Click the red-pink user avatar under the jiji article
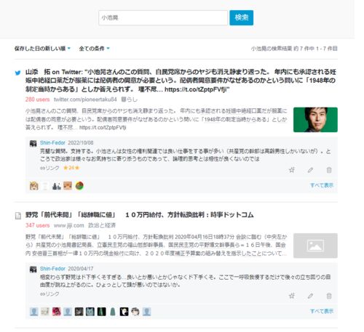 57,312
